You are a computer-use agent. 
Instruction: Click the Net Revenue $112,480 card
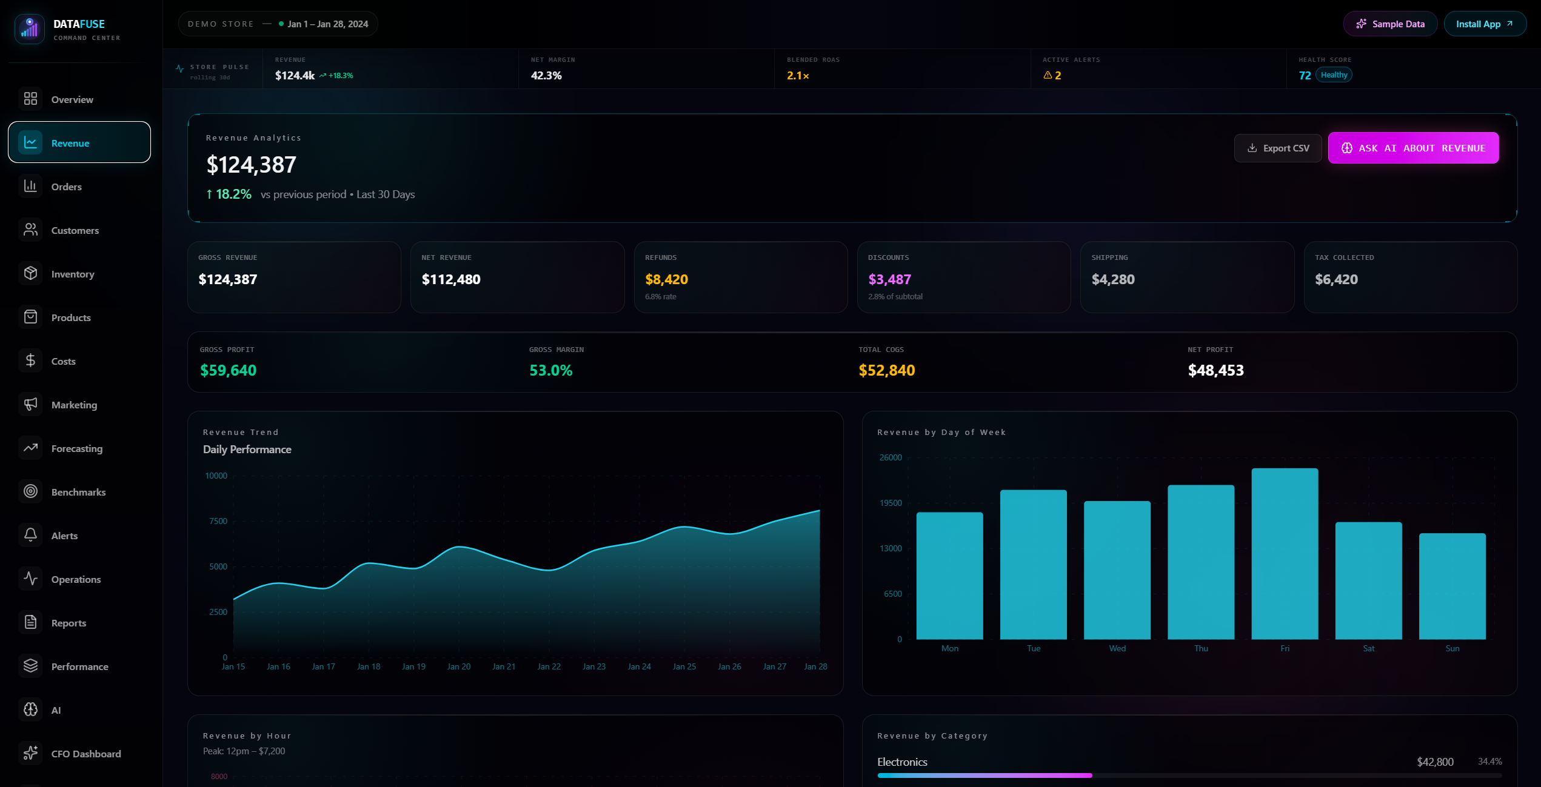pyautogui.click(x=517, y=277)
